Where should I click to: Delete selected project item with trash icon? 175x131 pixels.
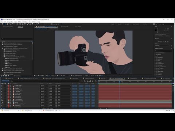(x=15, y=76)
